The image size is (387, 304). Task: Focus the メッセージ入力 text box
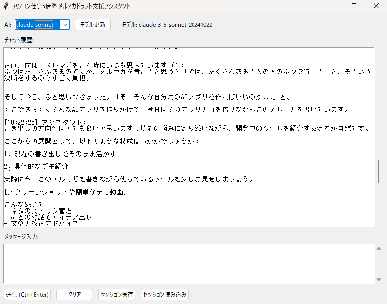coord(189,264)
